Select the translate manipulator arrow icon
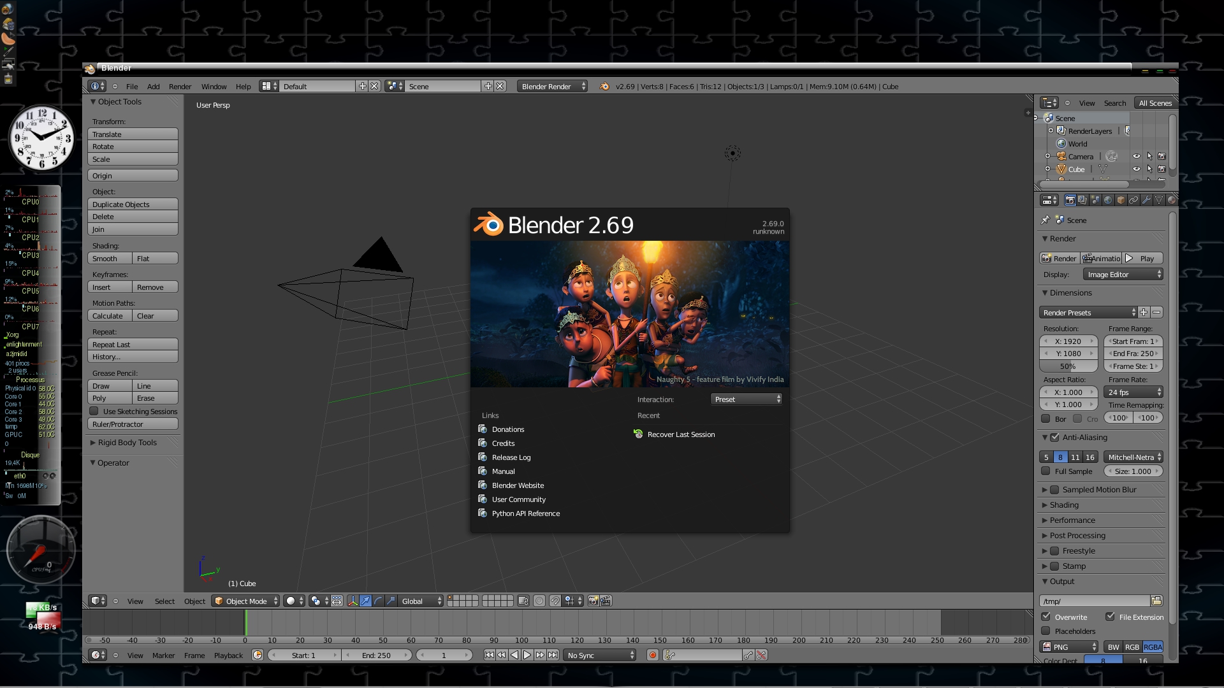 coord(365,601)
